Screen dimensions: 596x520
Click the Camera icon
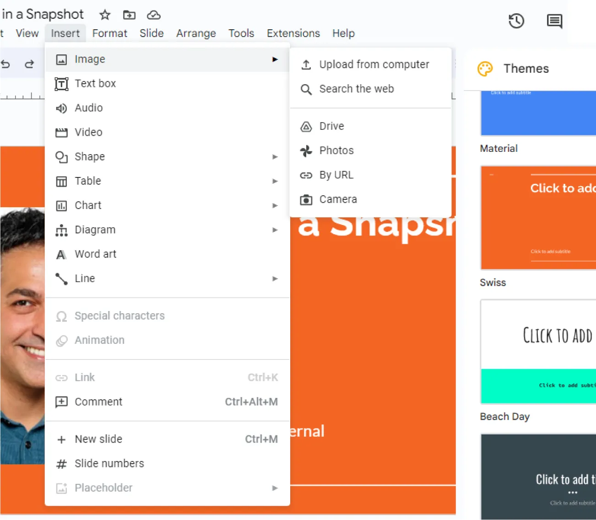pyautogui.click(x=306, y=199)
